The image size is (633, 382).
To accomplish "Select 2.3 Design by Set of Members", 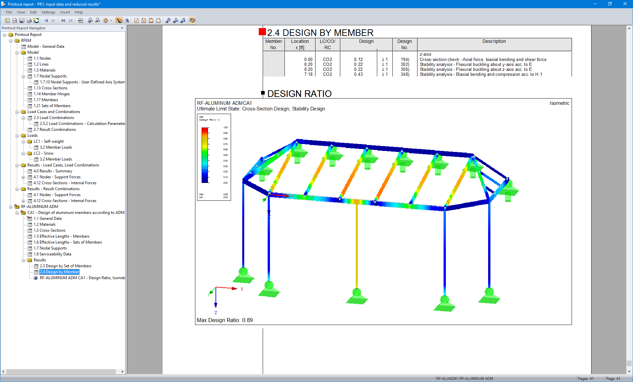I will [x=66, y=266].
